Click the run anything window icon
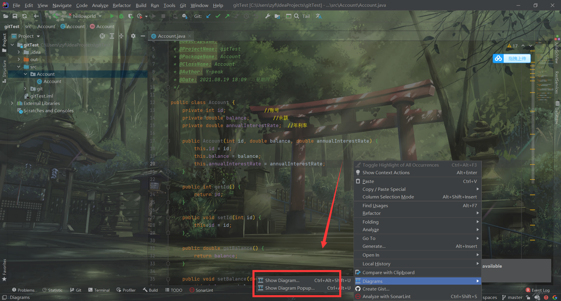Screen dimensions: 561x301 click(x=289, y=16)
